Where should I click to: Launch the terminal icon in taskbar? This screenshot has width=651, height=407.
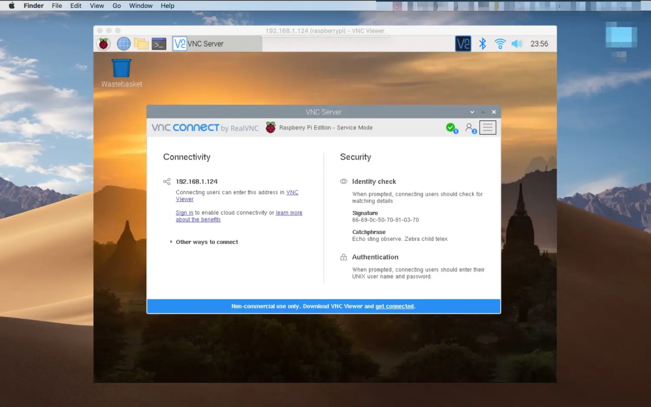[x=159, y=44]
